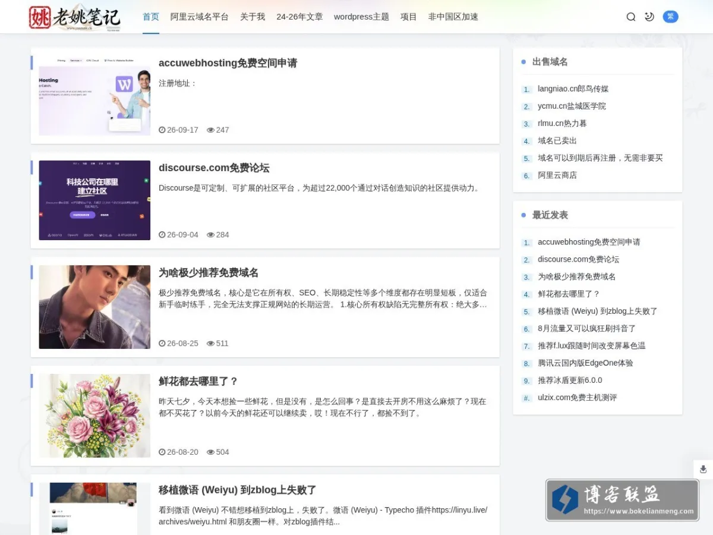The width and height of the screenshot is (713, 535).
Task: Open 阿里云域名平台 menu item
Action: point(200,17)
